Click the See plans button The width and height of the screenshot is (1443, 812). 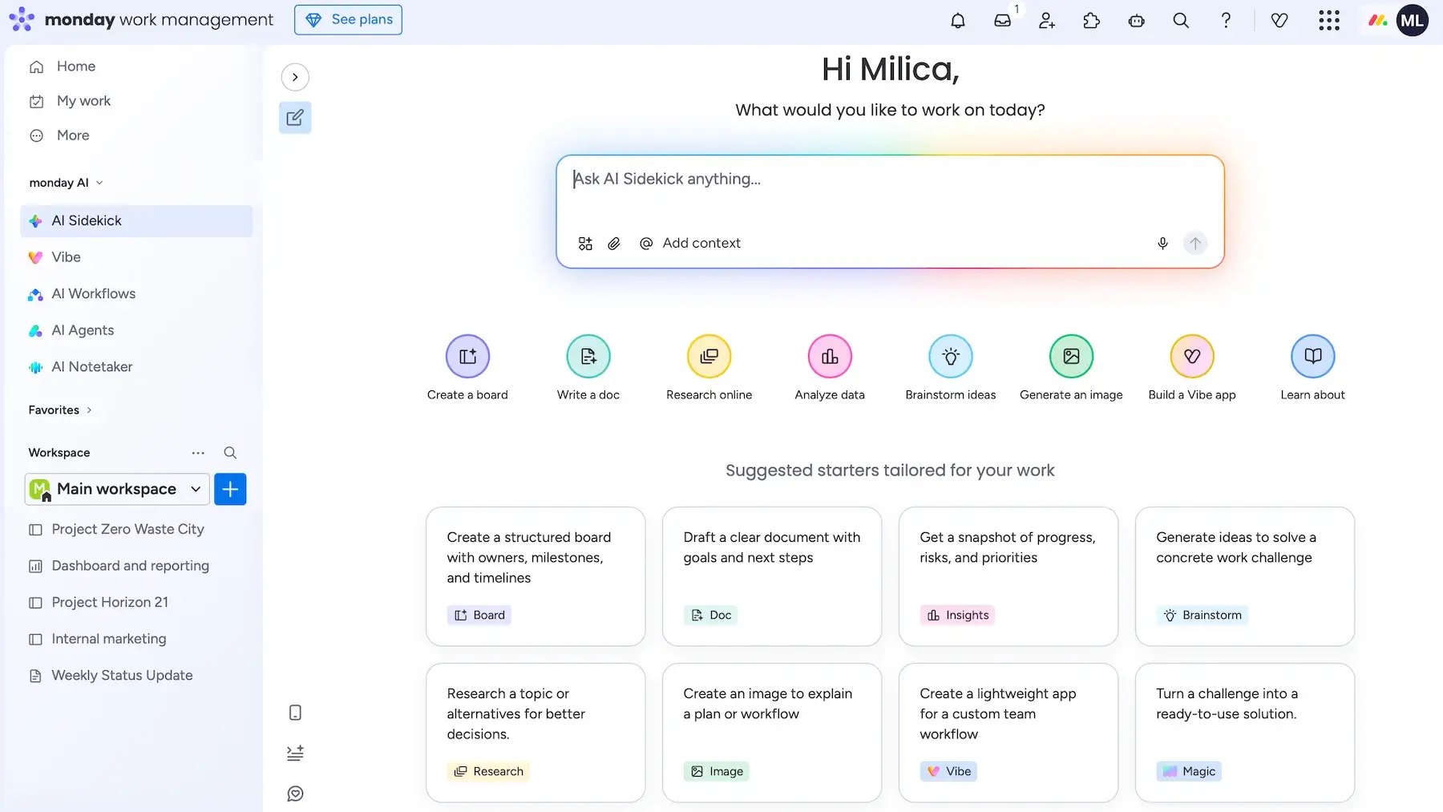click(x=348, y=20)
